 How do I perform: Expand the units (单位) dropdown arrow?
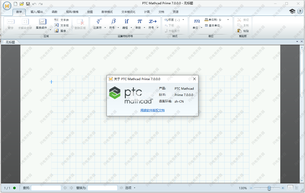[x=202, y=28]
